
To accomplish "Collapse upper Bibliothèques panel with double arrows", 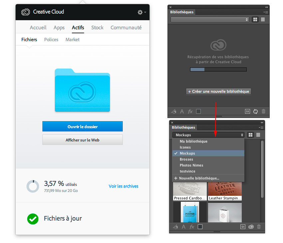I will [x=266, y=7].
